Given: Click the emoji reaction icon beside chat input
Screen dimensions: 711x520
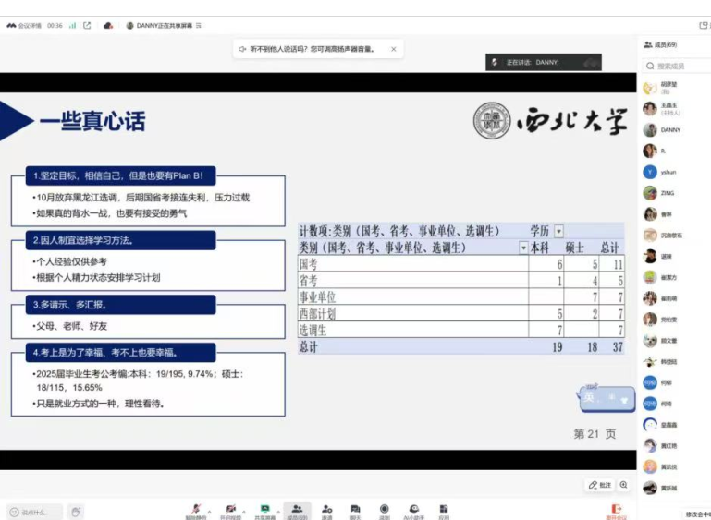Looking at the screenshot, I should click(x=76, y=511).
